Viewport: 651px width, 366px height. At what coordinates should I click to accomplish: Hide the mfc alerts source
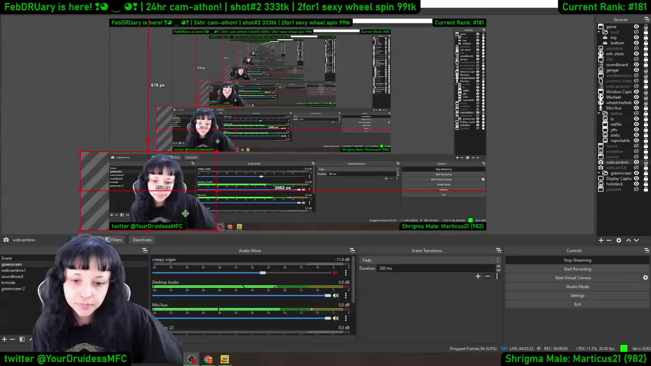[x=636, y=54]
